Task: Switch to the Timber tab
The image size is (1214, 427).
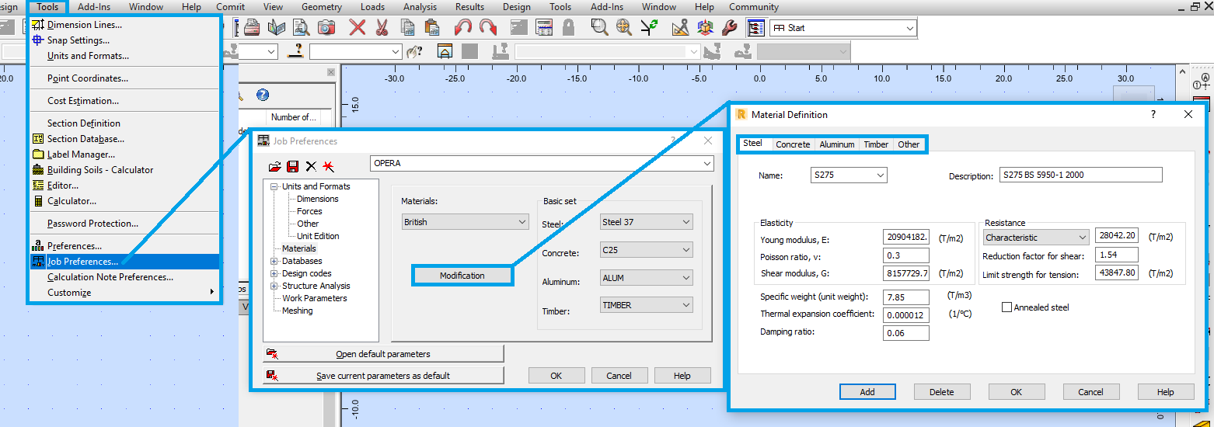Action: pyautogui.click(x=876, y=144)
